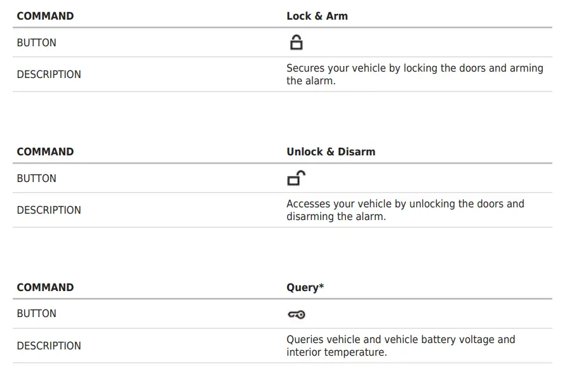This screenshot has height=390, width=572.
Task: Click the key-shaped Query button icon
Action: coord(296,314)
